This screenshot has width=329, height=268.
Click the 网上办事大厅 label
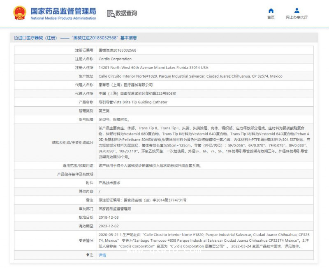pyautogui.click(x=297, y=17)
